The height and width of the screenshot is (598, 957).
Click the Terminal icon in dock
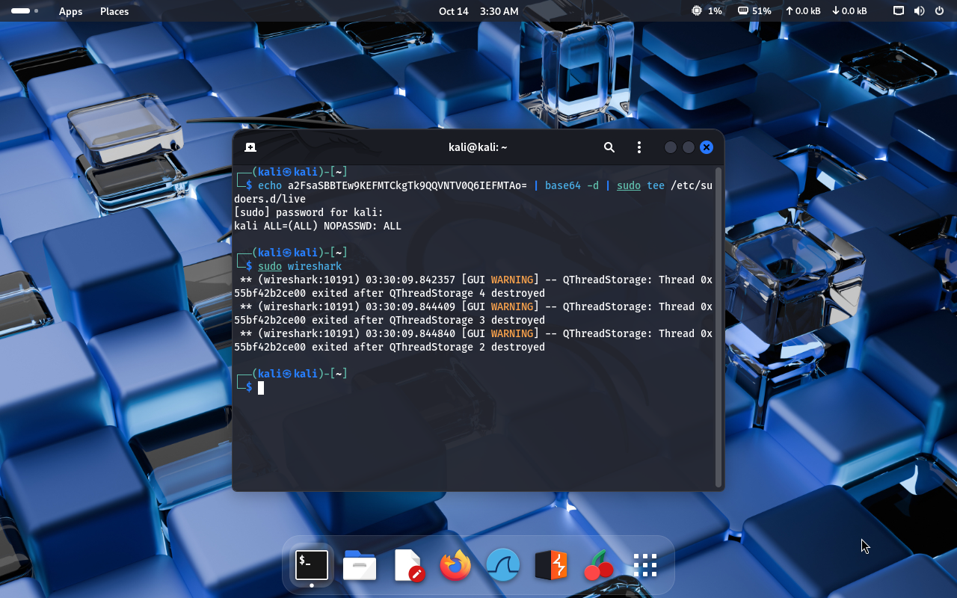[x=312, y=565]
